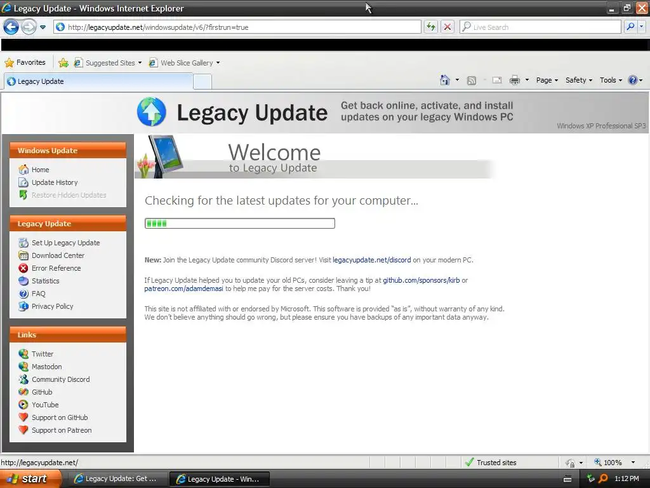This screenshot has height=488, width=650.
Task: Open the Tools menu
Action: click(611, 80)
